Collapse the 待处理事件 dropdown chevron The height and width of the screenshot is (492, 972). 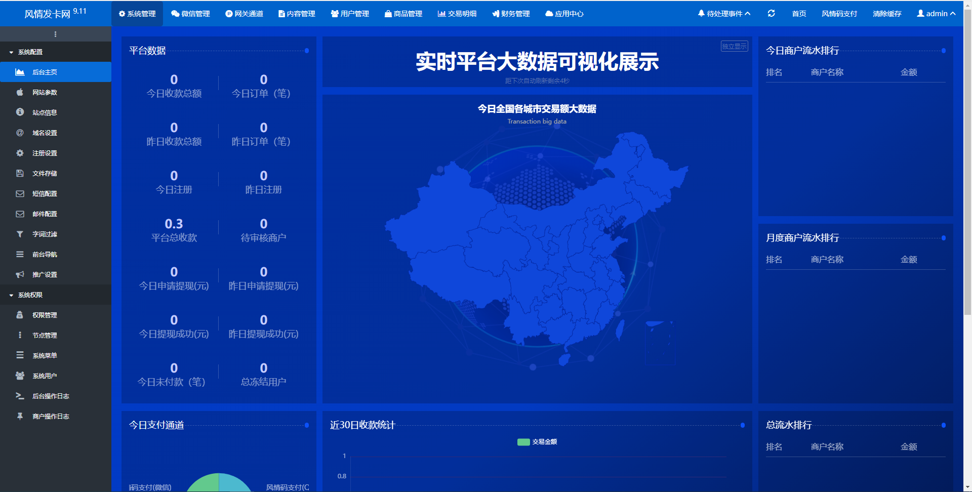click(x=749, y=14)
